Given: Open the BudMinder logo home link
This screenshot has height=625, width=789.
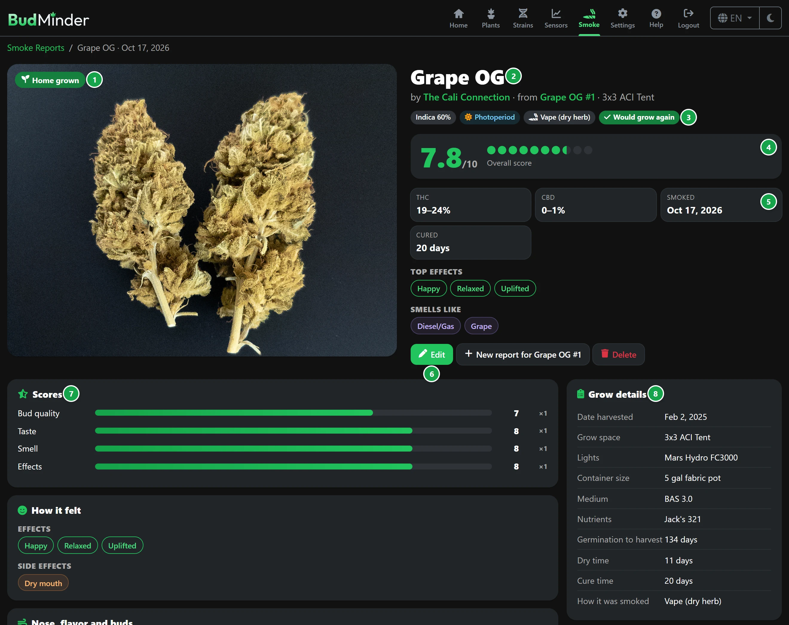Looking at the screenshot, I should [49, 19].
